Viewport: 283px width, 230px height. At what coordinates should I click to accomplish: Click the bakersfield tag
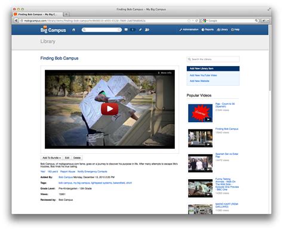pyautogui.click(x=119, y=183)
